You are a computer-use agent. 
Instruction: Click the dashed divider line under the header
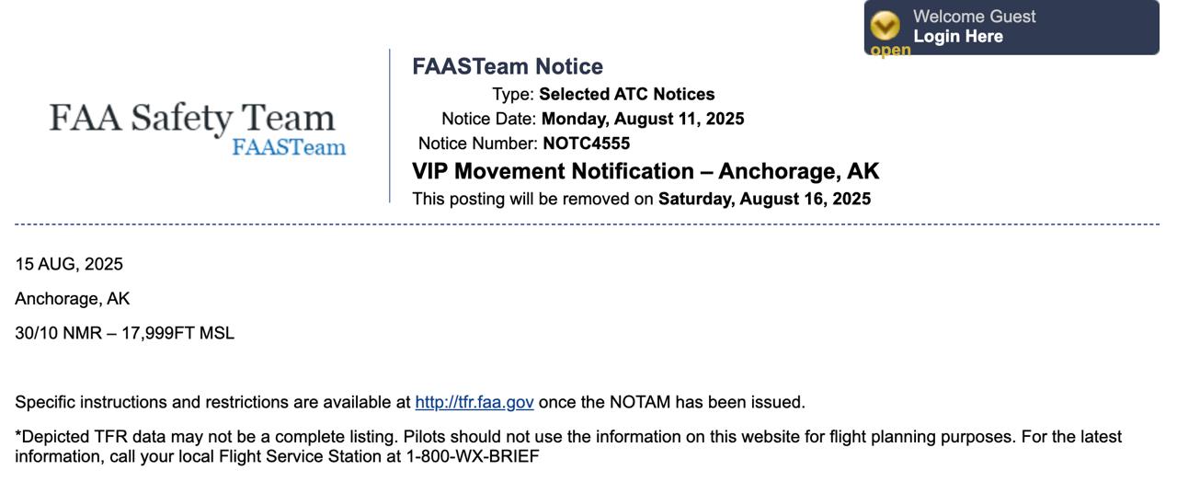point(587,224)
